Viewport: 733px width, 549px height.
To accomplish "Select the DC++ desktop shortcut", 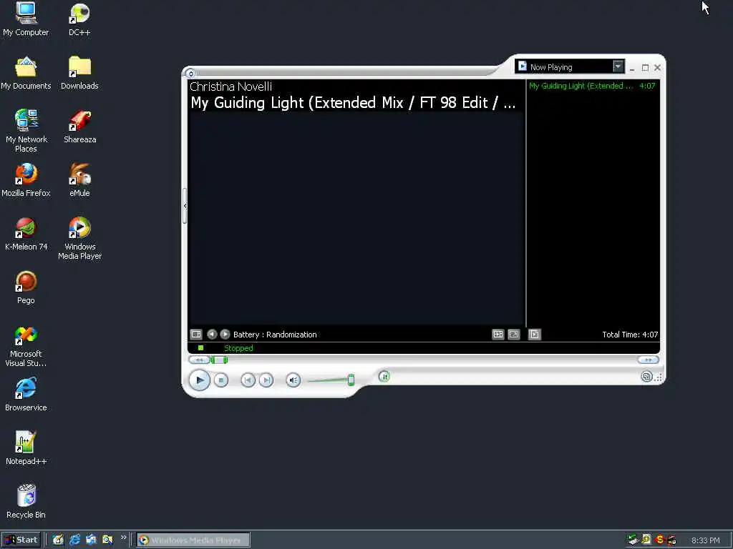I will [x=79, y=19].
